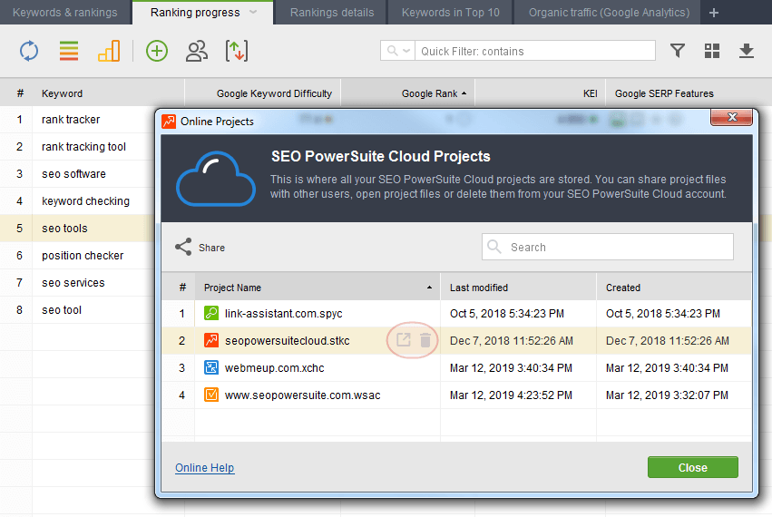Screen dimensions: 772x517
Task: Click the green LinkAssistant project icon
Action: pos(211,313)
